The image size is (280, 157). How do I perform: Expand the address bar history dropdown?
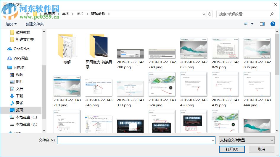pos(204,14)
